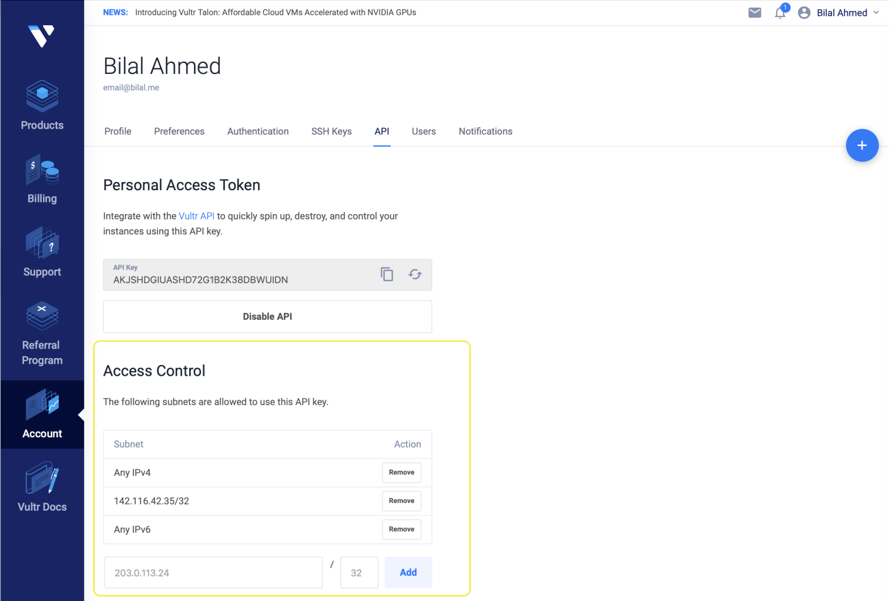This screenshot has width=889, height=601.
Task: Click the user avatar icon
Action: coord(804,13)
